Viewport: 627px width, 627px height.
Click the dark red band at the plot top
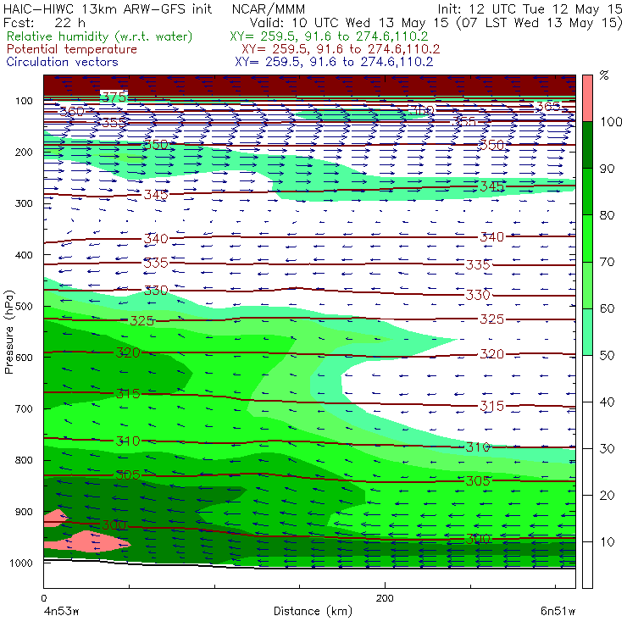coord(309,86)
